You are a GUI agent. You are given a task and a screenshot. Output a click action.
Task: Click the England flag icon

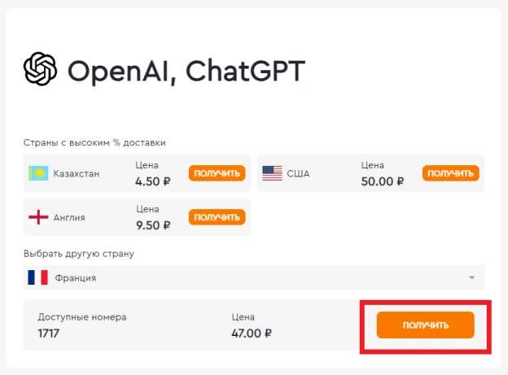(38, 217)
